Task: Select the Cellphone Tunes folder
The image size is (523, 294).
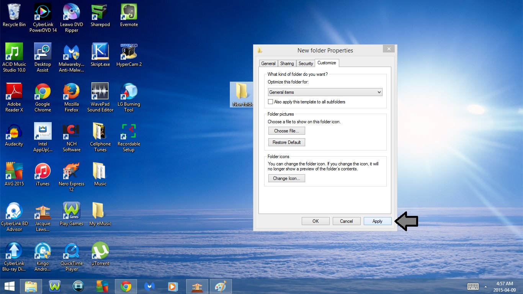Action: coord(100,137)
